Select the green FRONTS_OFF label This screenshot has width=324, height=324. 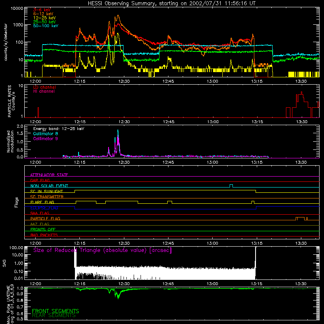point(43,229)
